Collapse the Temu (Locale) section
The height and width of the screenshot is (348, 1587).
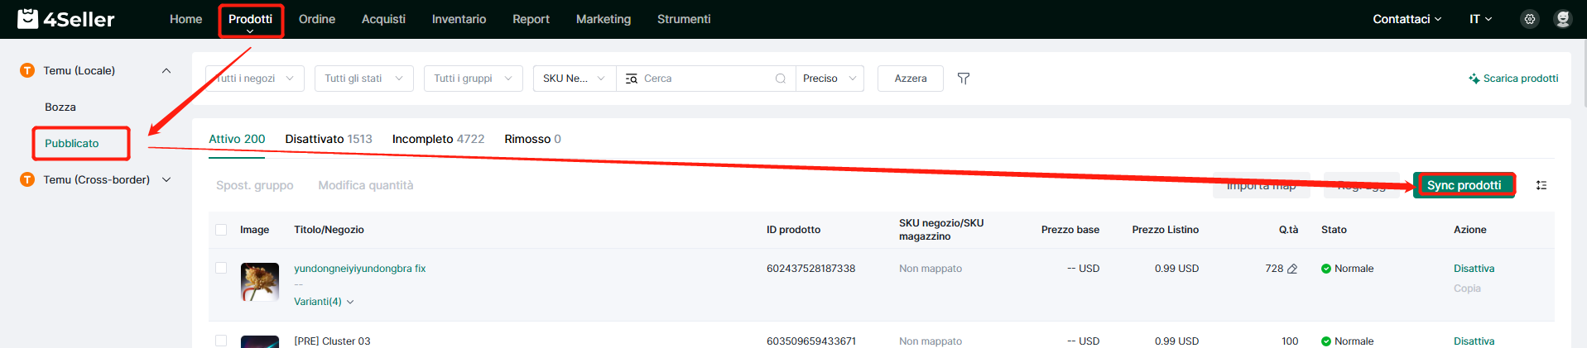[x=166, y=70]
